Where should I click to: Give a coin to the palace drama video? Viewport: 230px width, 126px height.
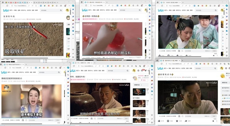pyautogui.click(x=168, y=55)
